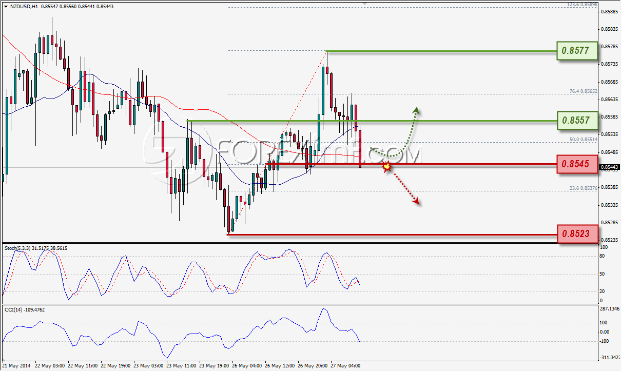Select the 0.8545 red support label

[577, 164]
